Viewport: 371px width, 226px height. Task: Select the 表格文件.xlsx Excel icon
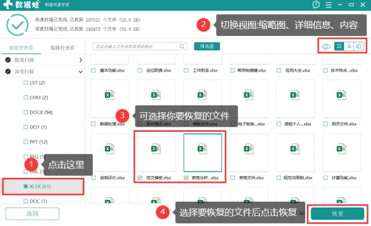tap(248, 149)
